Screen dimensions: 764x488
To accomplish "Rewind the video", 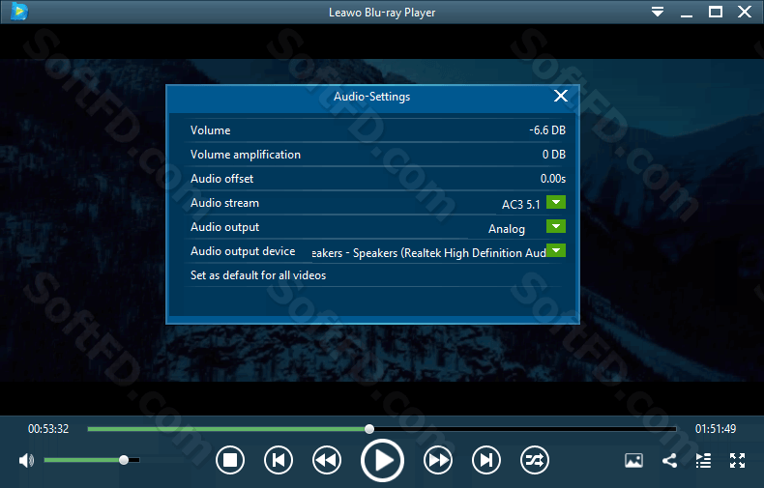I will click(x=327, y=460).
